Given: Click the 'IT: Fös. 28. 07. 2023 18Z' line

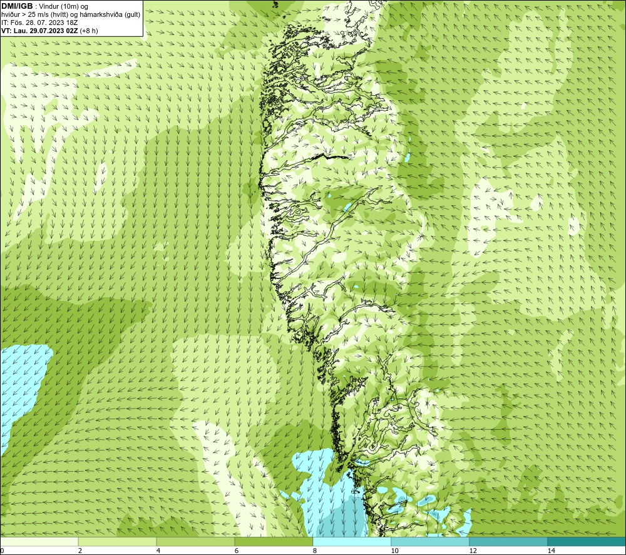Looking at the screenshot, I should coord(39,23).
